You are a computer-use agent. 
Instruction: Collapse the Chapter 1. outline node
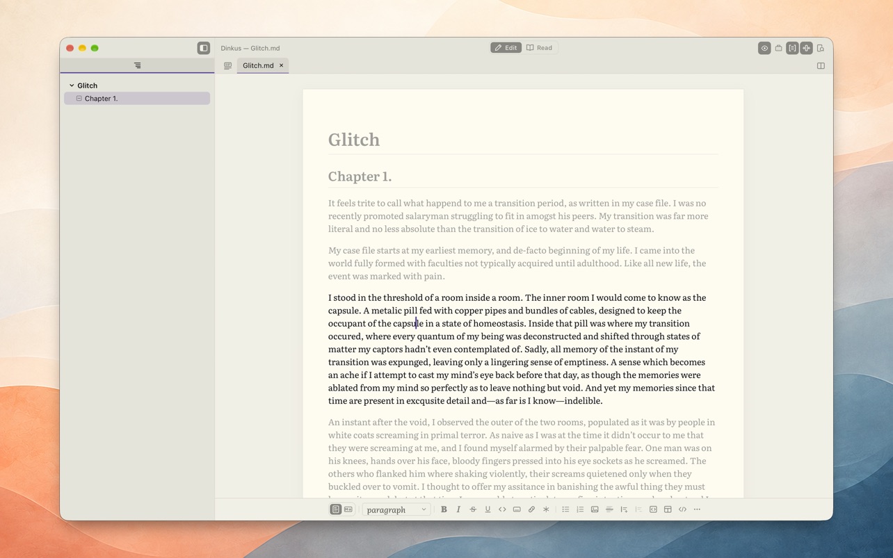click(79, 99)
